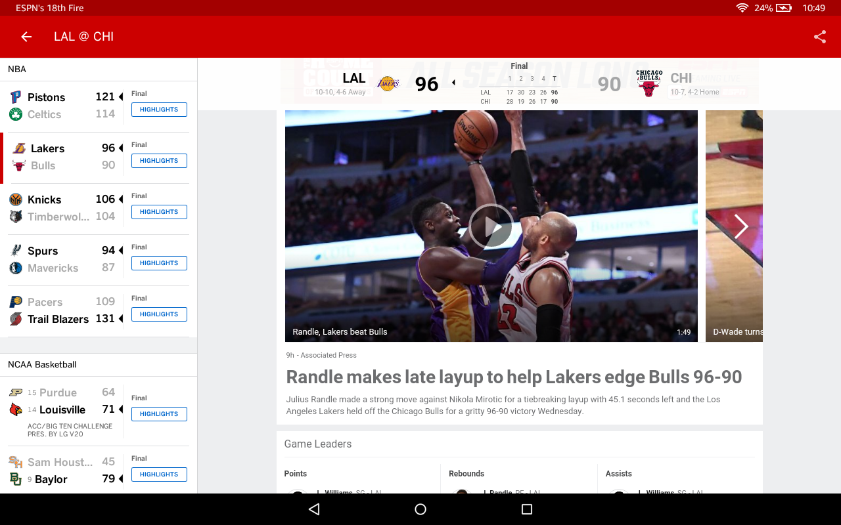The height and width of the screenshot is (525, 841).
Task: Switch to the NCAA Basketball section header
Action: point(42,364)
